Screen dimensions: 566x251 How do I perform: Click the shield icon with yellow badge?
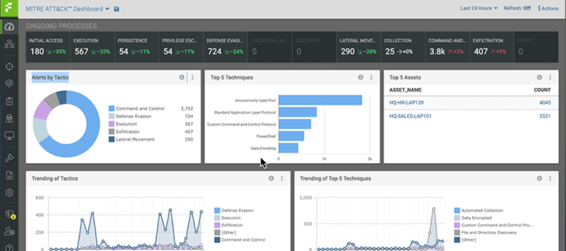coord(10,215)
